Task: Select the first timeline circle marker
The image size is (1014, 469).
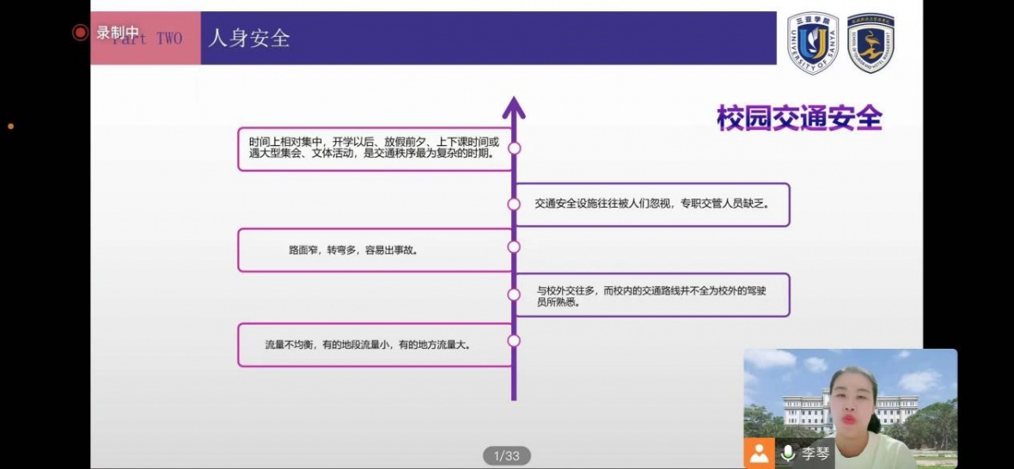Action: (514, 148)
